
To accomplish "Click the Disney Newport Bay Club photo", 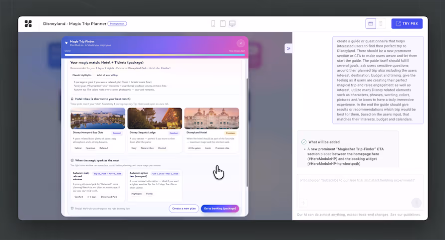I will tap(98, 119).
